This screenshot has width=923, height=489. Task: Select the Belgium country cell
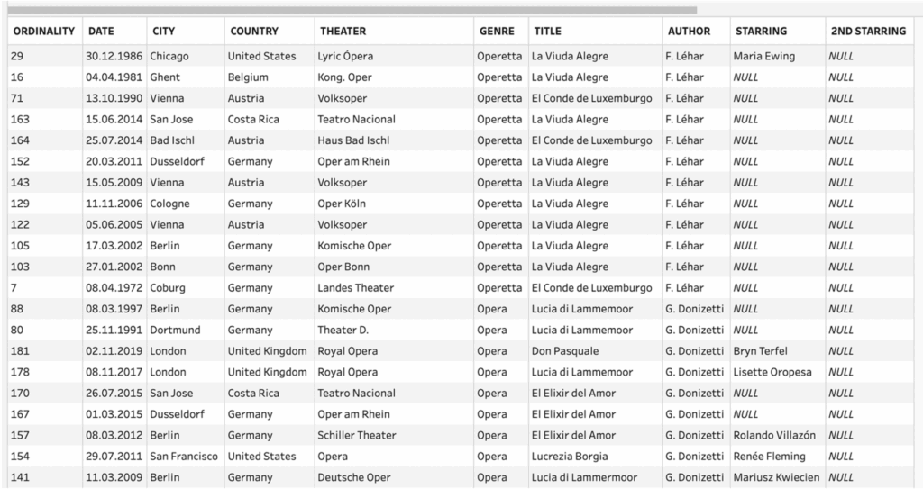pos(248,77)
